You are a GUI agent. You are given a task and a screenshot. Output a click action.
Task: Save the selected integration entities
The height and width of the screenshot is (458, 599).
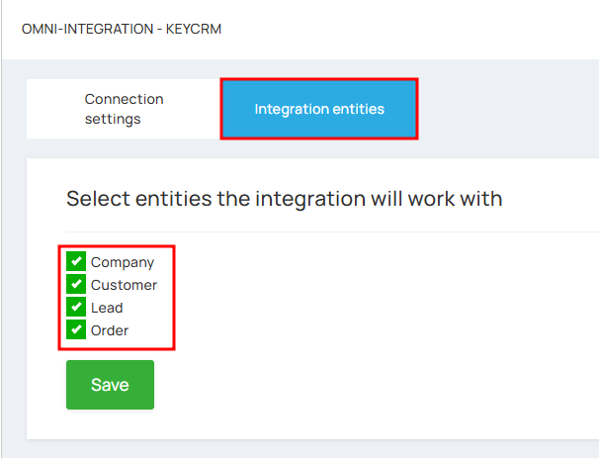(110, 385)
